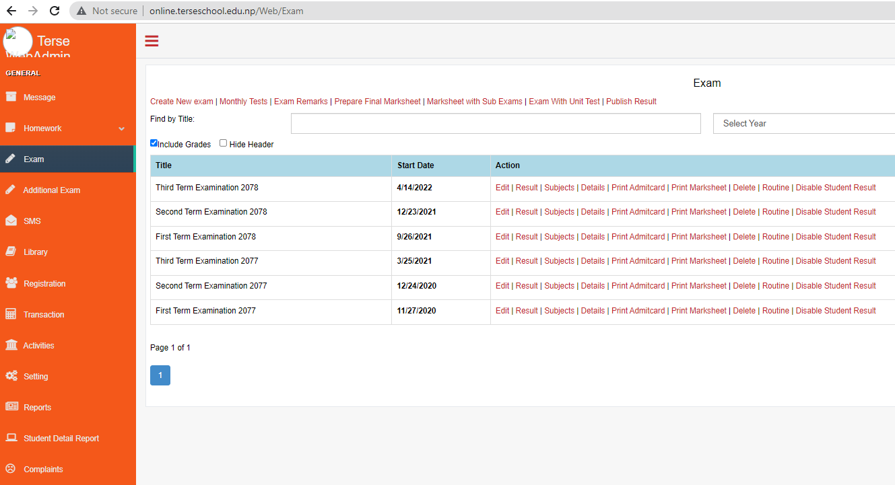Go to the Library section
The image size is (895, 485).
coord(36,252)
